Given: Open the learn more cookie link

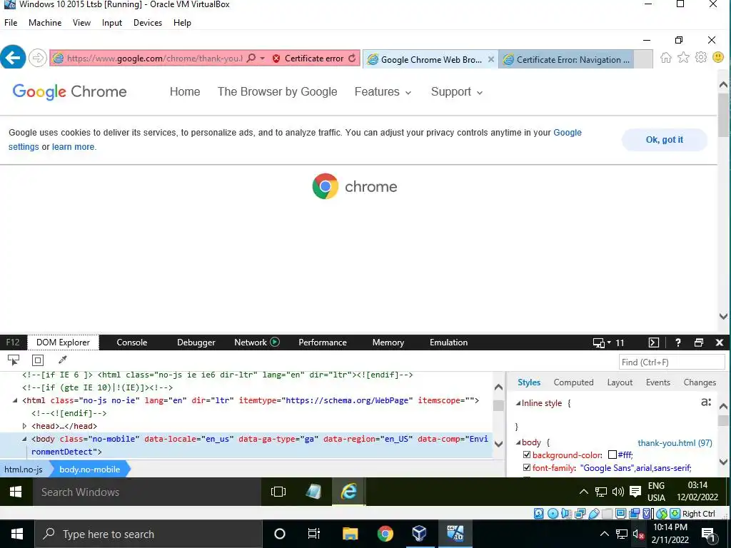Looking at the screenshot, I should coord(74,147).
